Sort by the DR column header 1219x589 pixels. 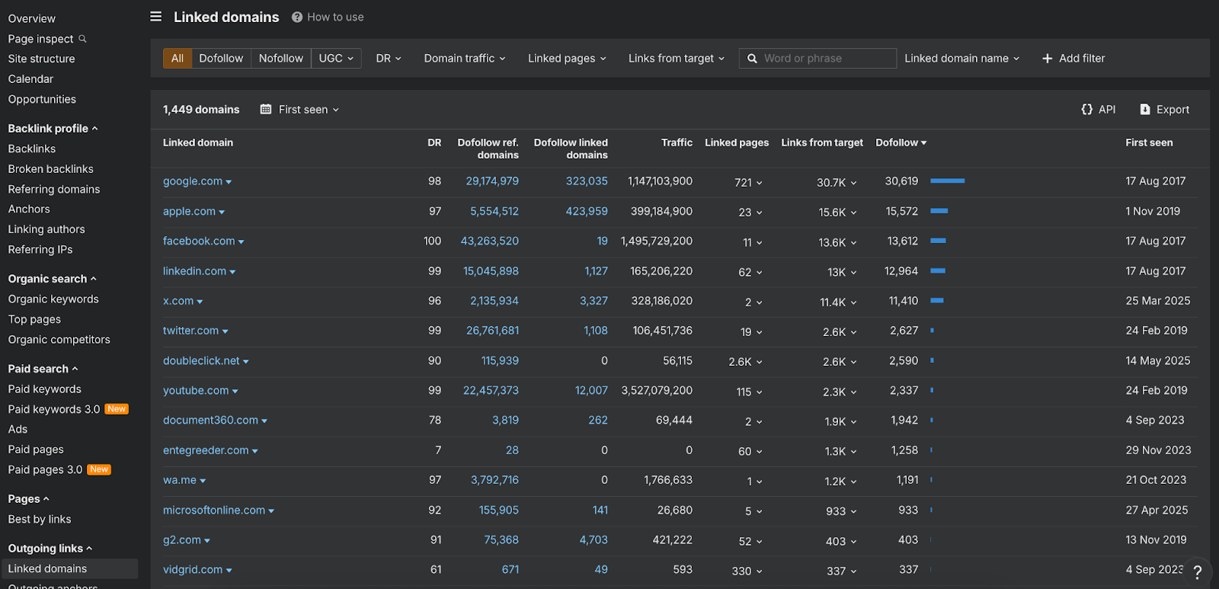pos(434,142)
